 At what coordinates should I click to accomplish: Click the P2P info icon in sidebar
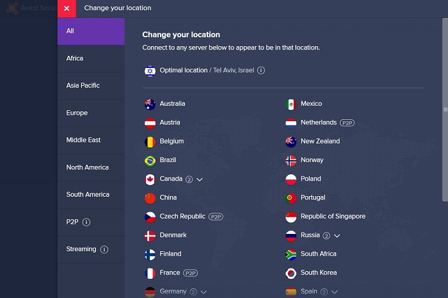(86, 222)
